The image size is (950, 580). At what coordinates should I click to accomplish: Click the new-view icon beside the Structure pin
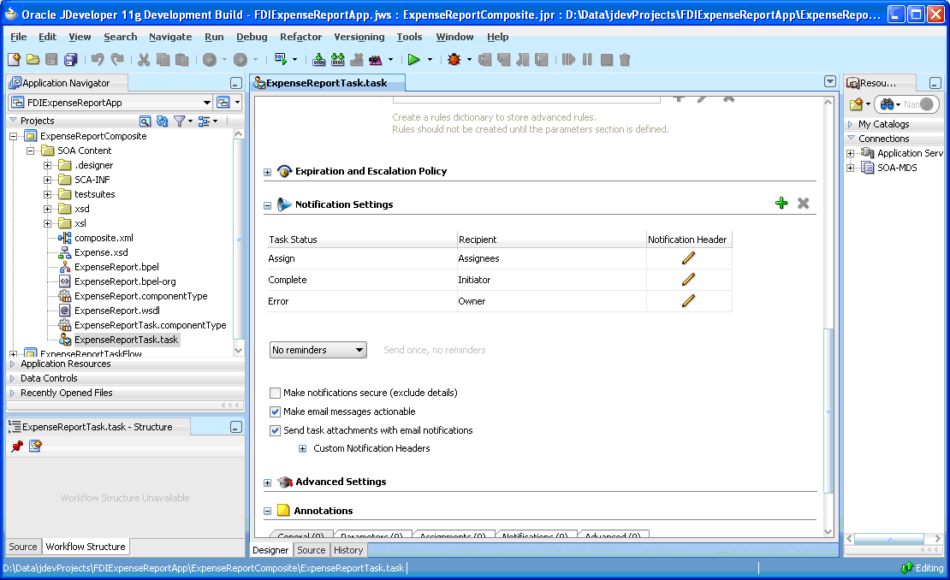(x=35, y=447)
